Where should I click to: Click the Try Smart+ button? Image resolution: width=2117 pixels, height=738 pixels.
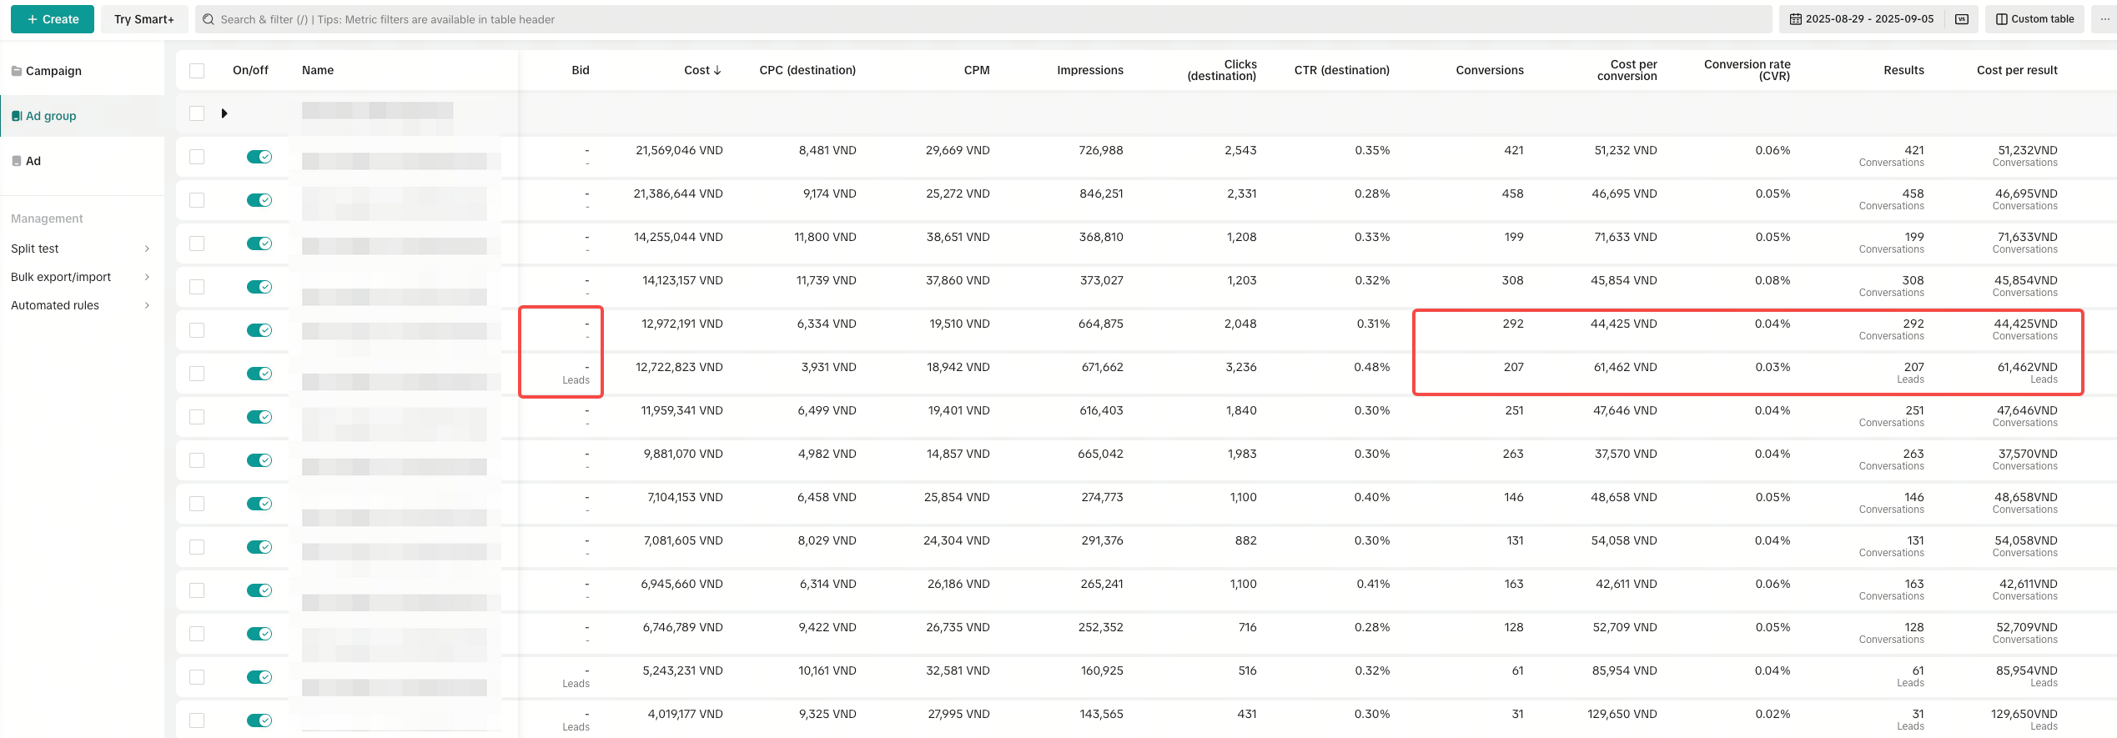[x=144, y=19]
